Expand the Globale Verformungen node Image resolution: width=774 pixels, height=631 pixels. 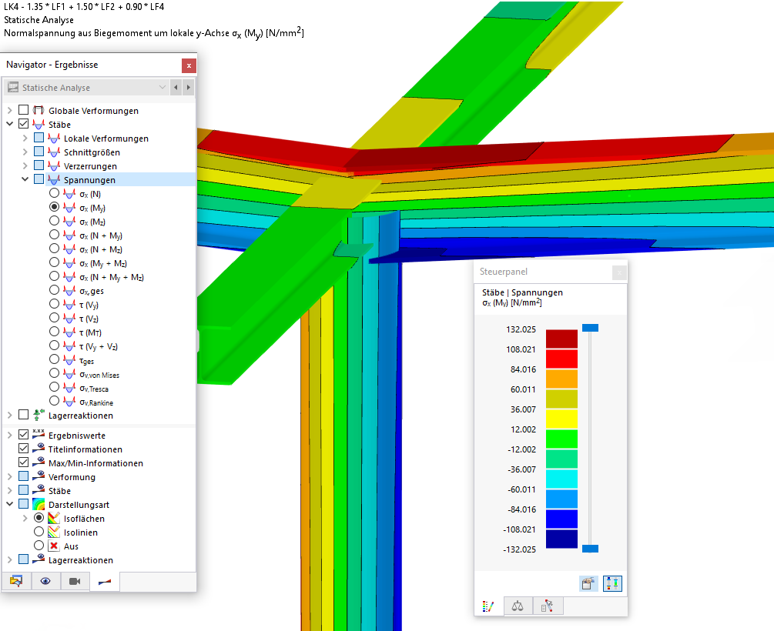(10, 110)
